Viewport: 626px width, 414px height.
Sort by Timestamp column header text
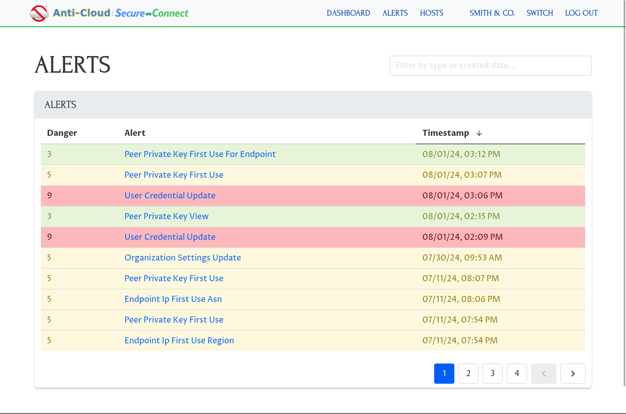446,133
